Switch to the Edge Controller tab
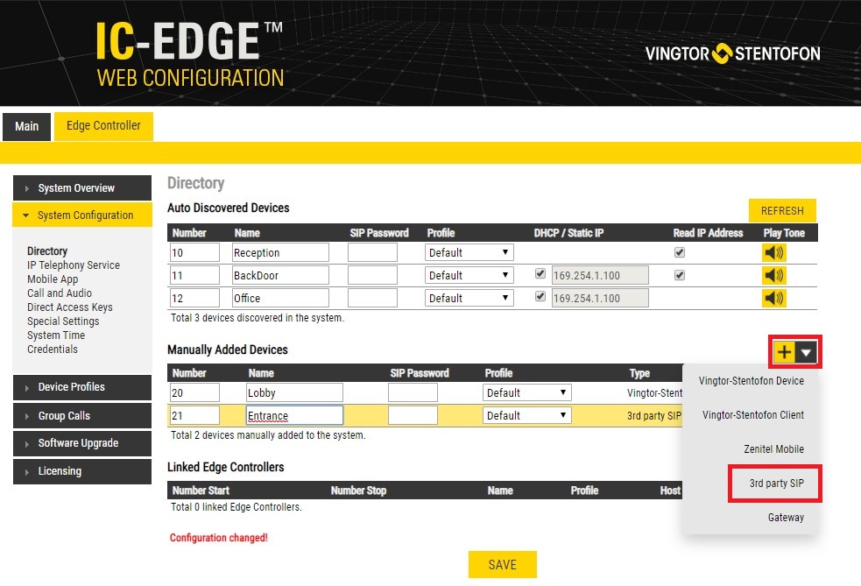The height and width of the screenshot is (586, 861). (x=103, y=126)
